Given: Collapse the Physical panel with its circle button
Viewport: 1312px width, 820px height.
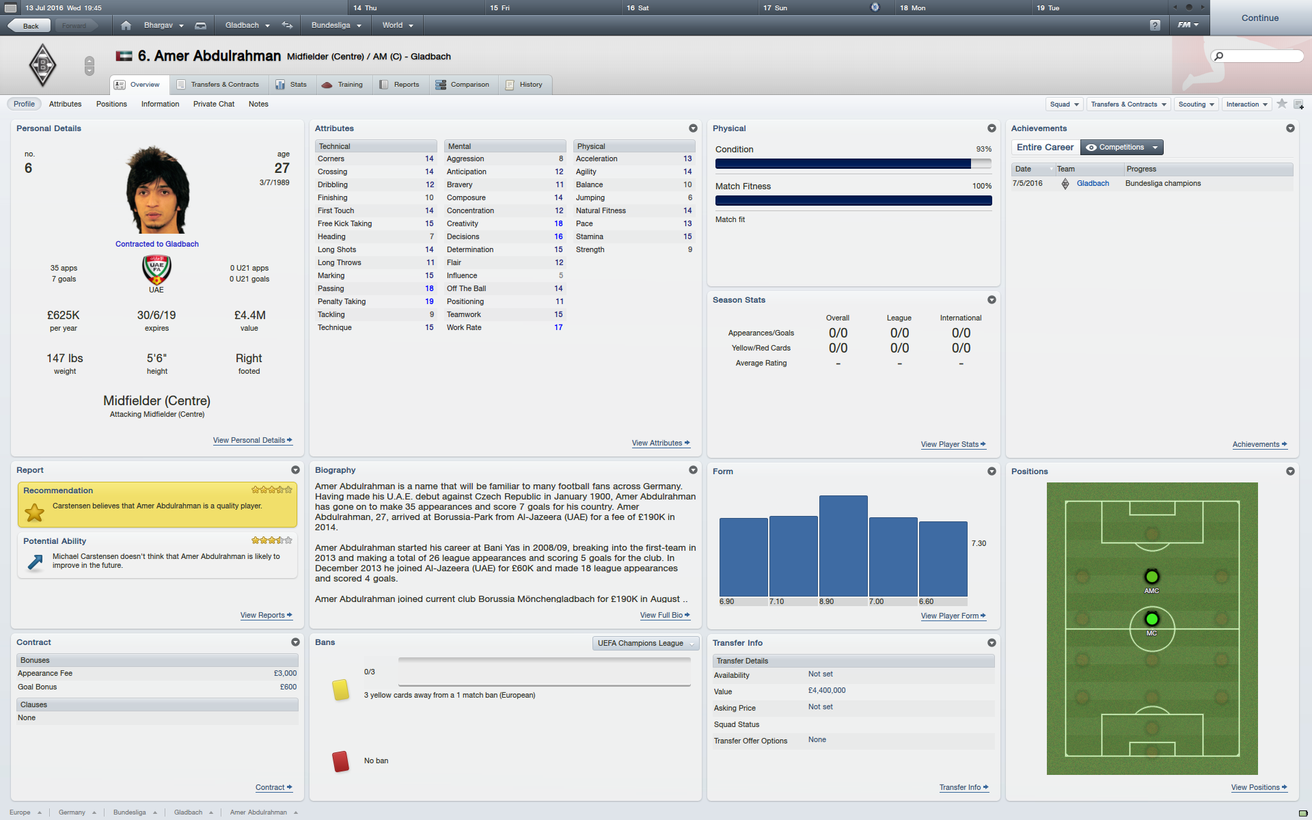Looking at the screenshot, I should pos(992,128).
